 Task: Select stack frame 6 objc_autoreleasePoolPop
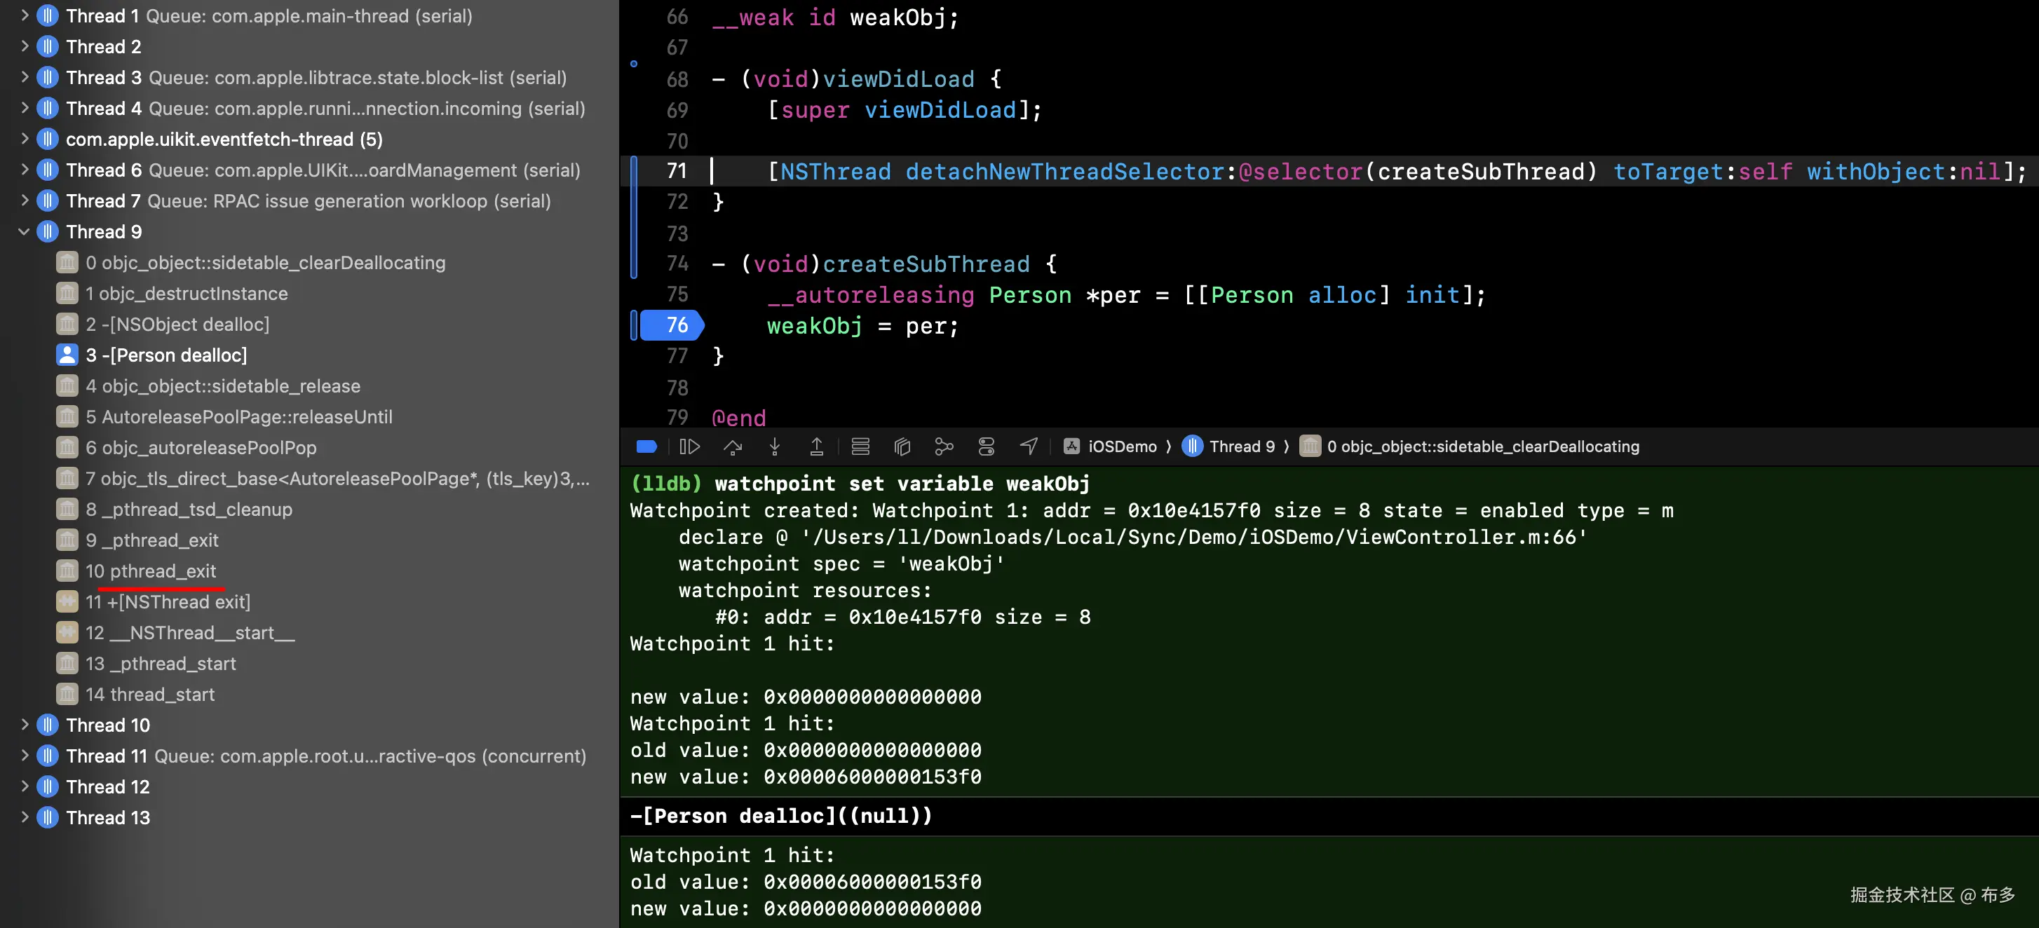[201, 448]
